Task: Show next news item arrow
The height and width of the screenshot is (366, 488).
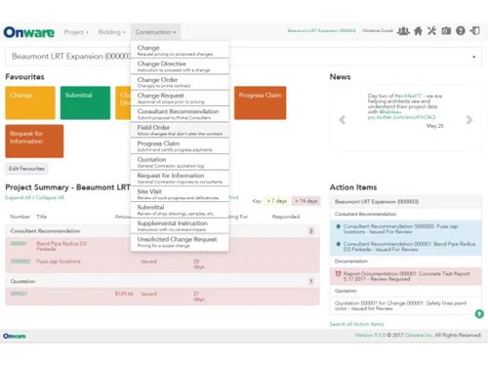Action: [469, 120]
